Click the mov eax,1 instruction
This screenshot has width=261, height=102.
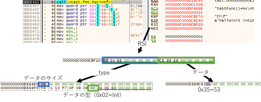coord(67,28)
